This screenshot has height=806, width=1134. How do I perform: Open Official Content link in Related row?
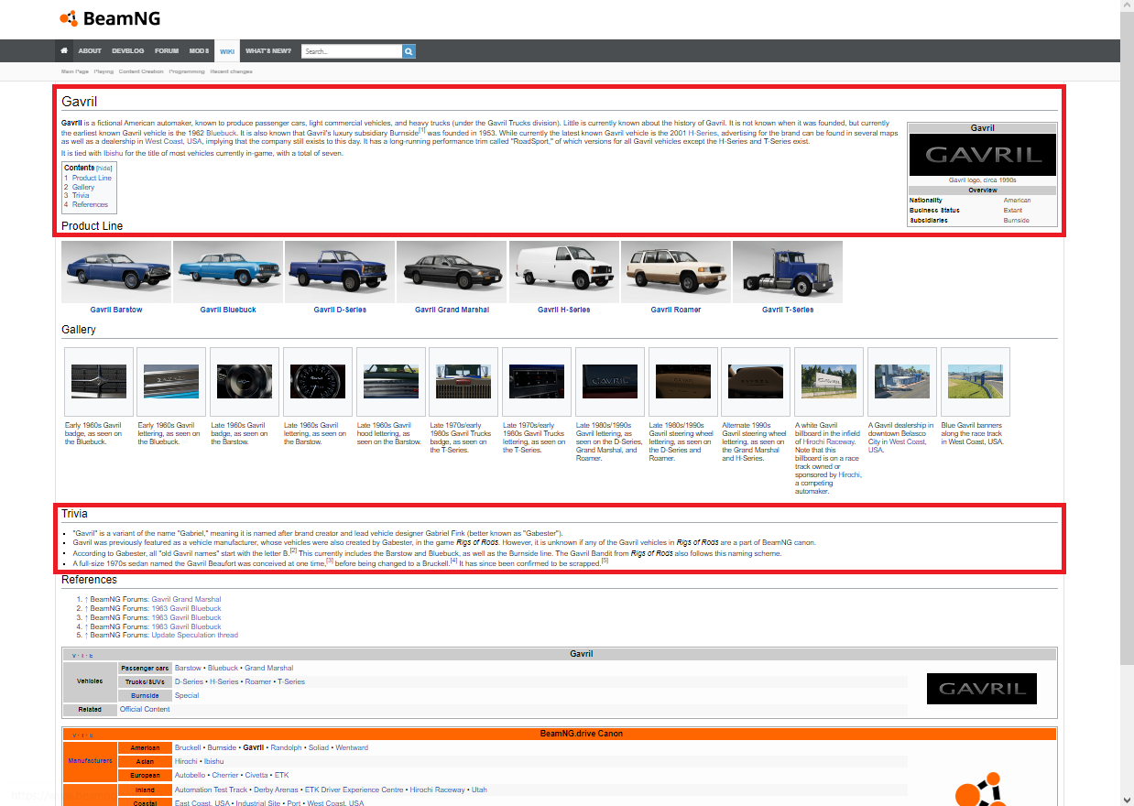[145, 709]
